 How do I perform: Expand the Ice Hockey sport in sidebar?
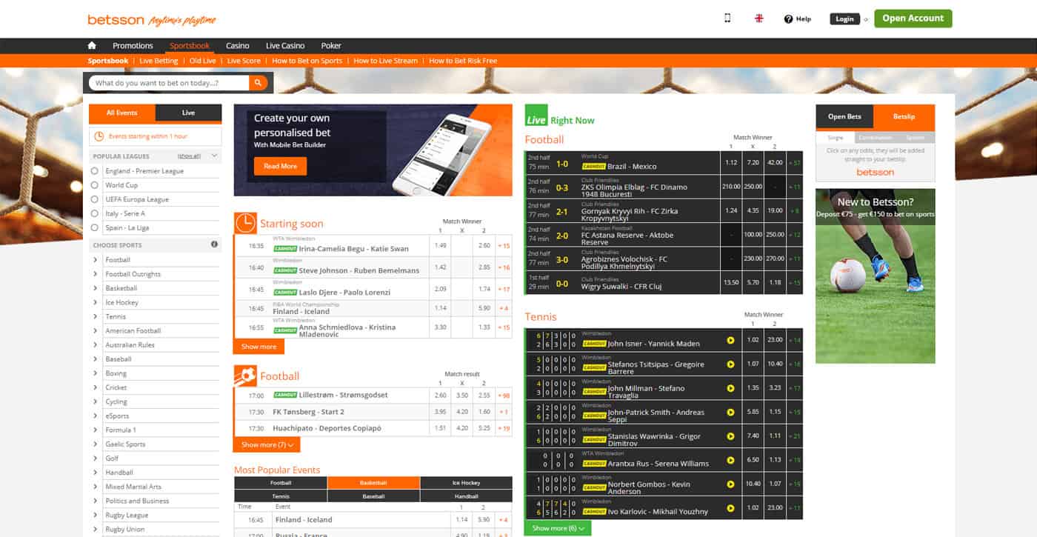[x=96, y=302]
